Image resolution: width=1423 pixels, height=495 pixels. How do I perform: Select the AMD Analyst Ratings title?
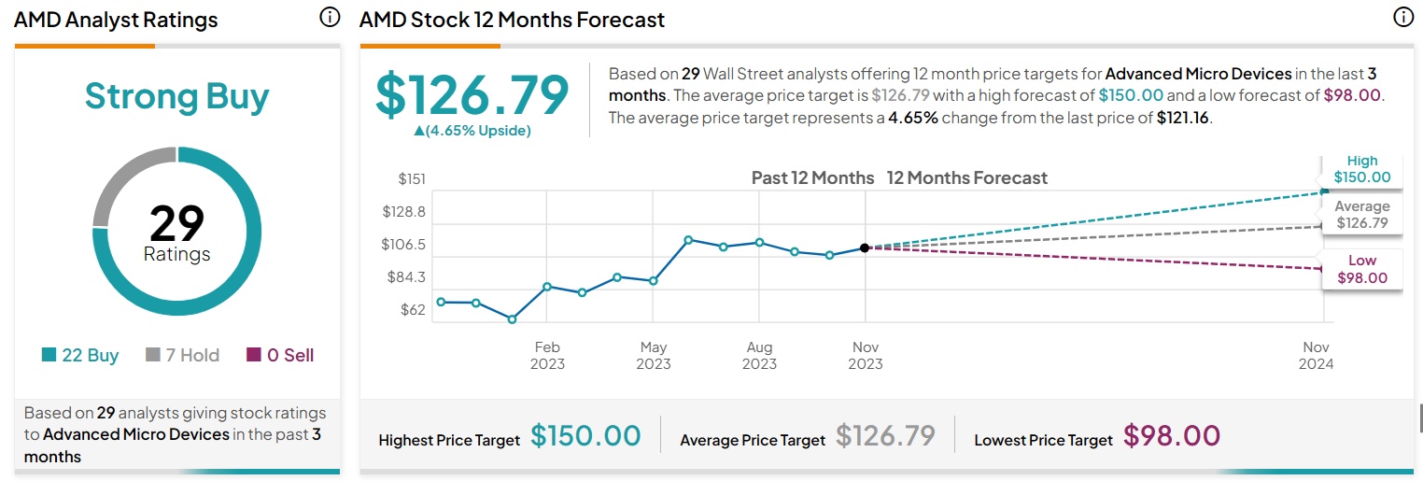coord(116,20)
